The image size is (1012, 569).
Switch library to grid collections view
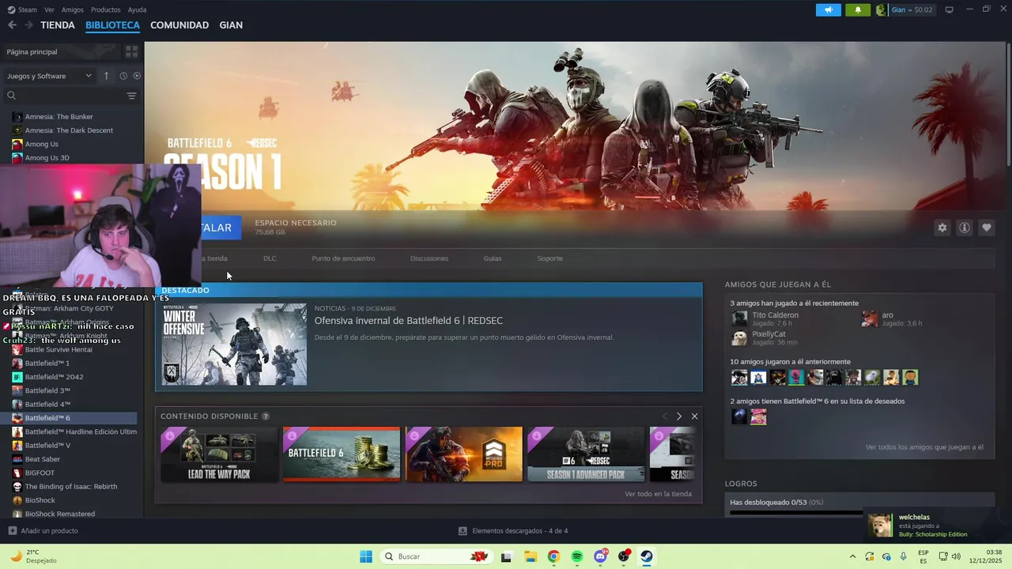(x=131, y=51)
